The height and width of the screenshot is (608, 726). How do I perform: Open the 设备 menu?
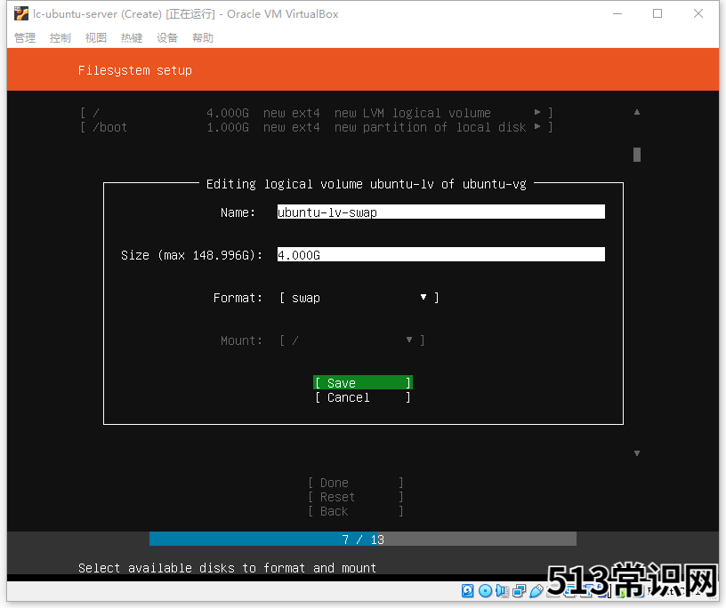pos(167,38)
